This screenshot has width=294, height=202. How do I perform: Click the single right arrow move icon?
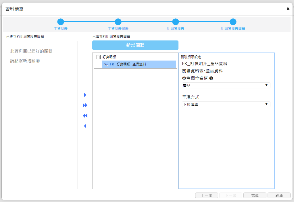[x=85, y=95]
